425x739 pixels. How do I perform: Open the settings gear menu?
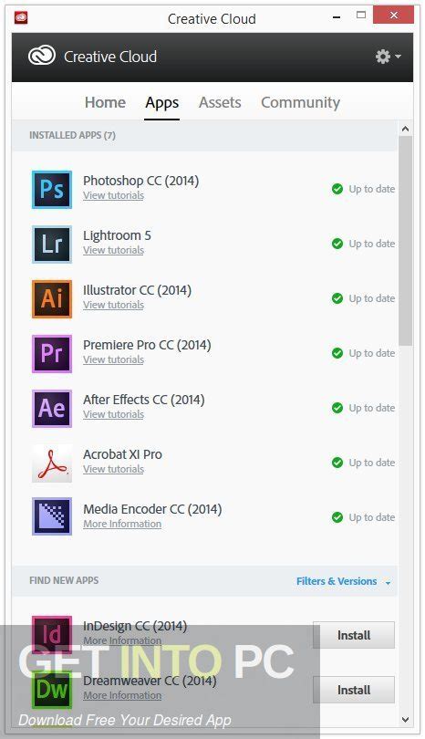(388, 57)
